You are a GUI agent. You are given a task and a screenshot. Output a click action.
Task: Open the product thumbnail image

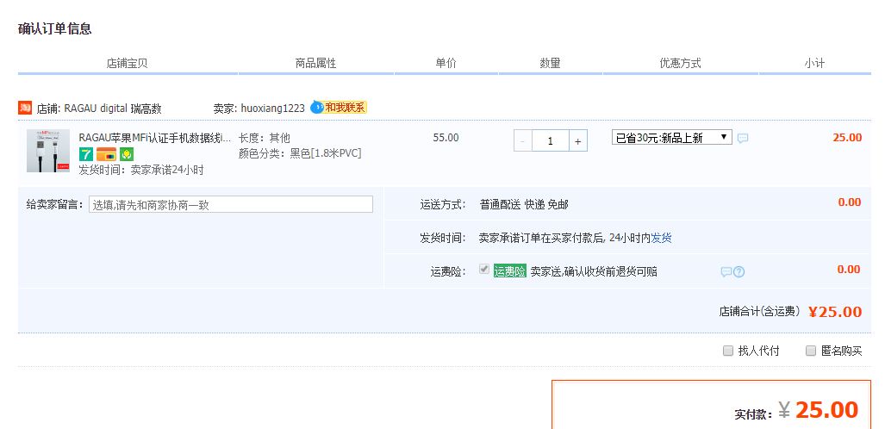point(48,151)
